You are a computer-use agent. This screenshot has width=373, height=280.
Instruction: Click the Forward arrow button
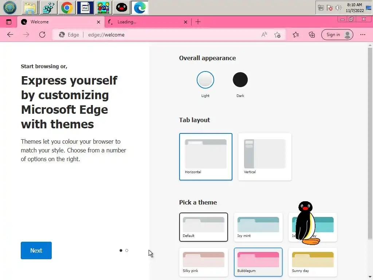click(x=26, y=35)
